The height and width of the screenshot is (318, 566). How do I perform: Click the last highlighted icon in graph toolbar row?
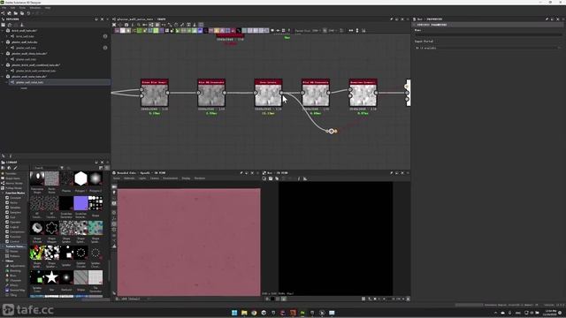[x=201, y=25]
